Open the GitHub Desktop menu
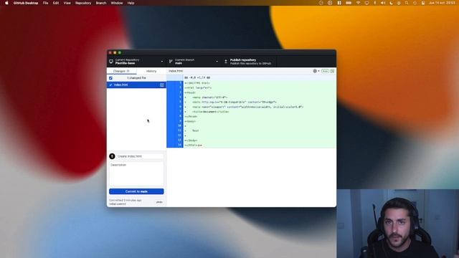Image resolution: width=459 pixels, height=258 pixels. click(x=26, y=3)
